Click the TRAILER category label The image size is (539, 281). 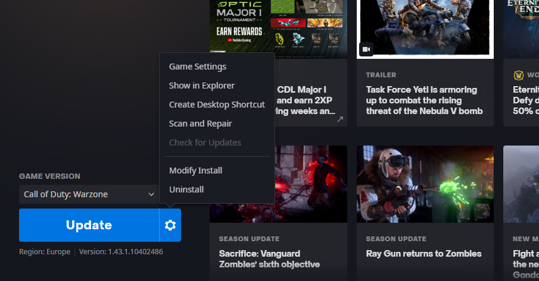click(x=381, y=75)
